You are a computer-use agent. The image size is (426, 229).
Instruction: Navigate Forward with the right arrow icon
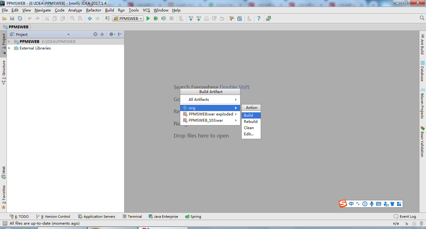[x=98, y=19]
